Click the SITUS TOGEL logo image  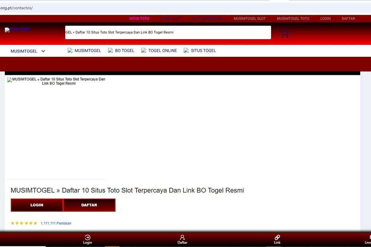coord(18,30)
